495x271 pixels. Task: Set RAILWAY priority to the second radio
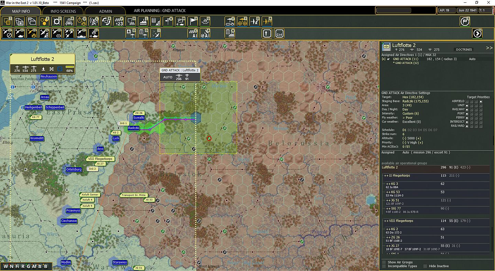pyautogui.click(x=471, y=110)
